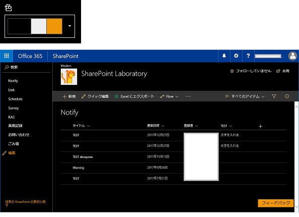Screen dimensions: 299x217
Task: Click the plus icon for 新規
Action: click(64, 96)
